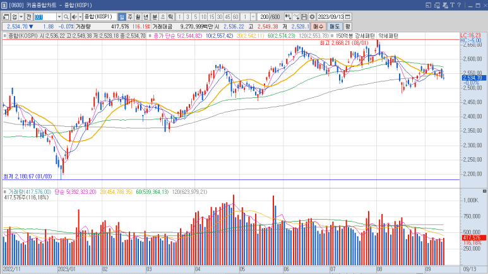This screenshot has height=274, width=488.
Task: Select the 월 monthly period toggle
Action: 138,17
